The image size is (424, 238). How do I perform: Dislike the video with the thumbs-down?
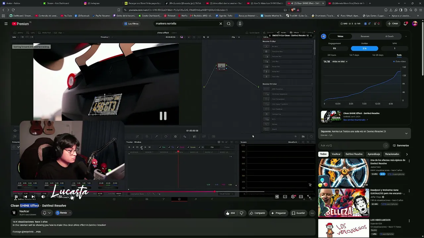[x=241, y=213]
